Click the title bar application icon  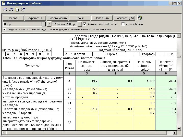pos(3,3)
